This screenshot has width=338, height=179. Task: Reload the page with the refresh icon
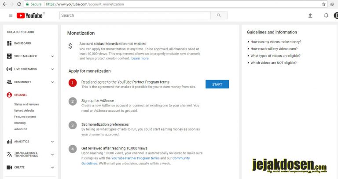tap(19, 4)
